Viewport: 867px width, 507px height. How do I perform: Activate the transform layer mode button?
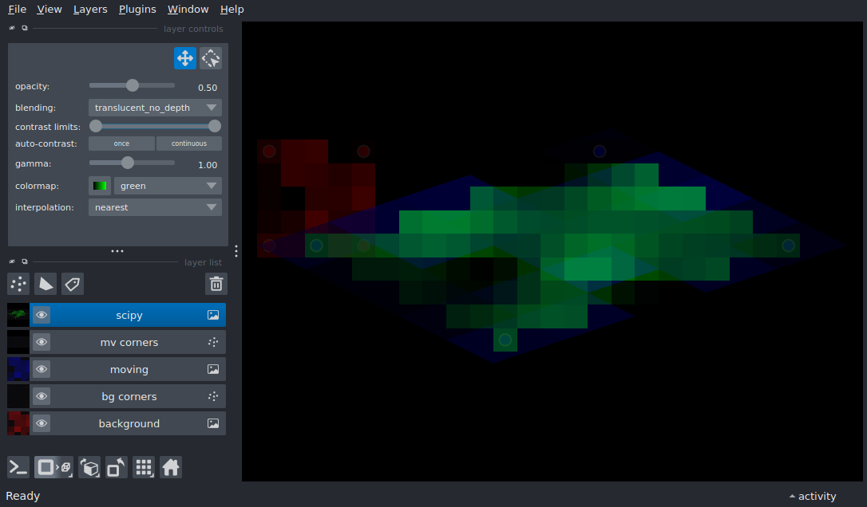pos(211,58)
